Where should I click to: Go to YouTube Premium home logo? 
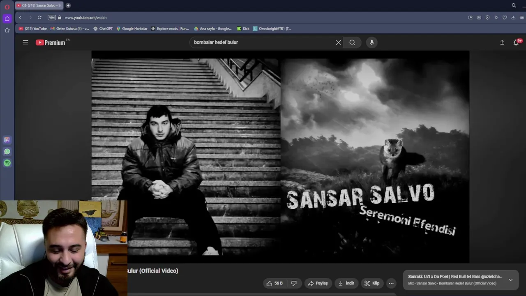pos(51,42)
